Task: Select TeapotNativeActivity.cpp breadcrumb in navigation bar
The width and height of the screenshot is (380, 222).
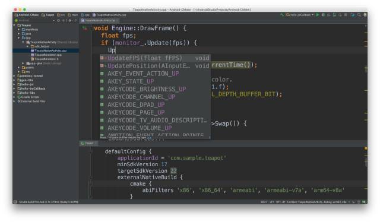Action: point(109,15)
